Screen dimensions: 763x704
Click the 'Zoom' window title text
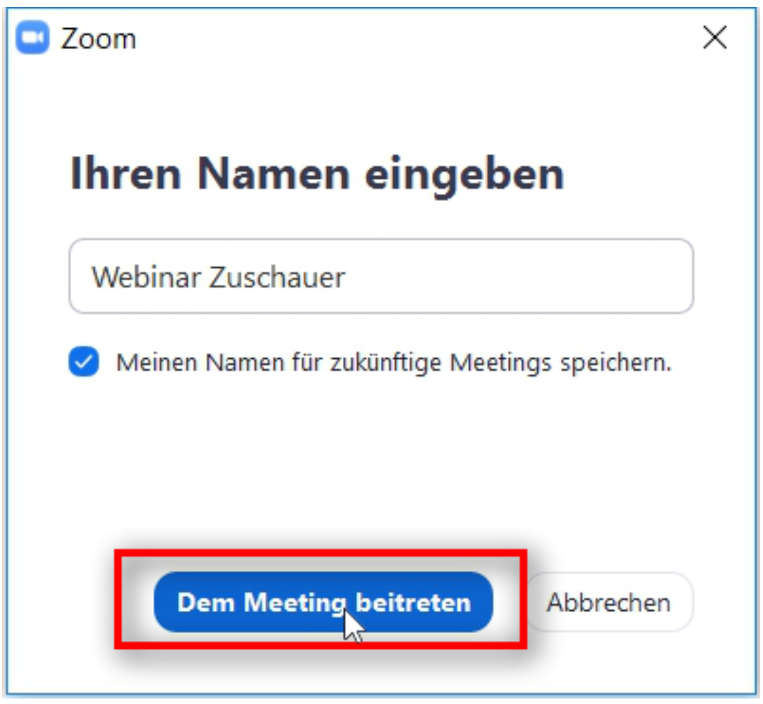[98, 39]
